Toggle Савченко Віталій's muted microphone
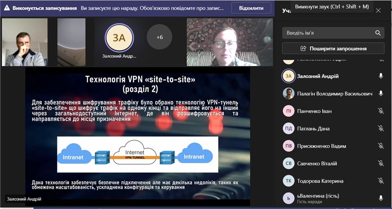This screenshot has height=209, width=392. pos(381,163)
